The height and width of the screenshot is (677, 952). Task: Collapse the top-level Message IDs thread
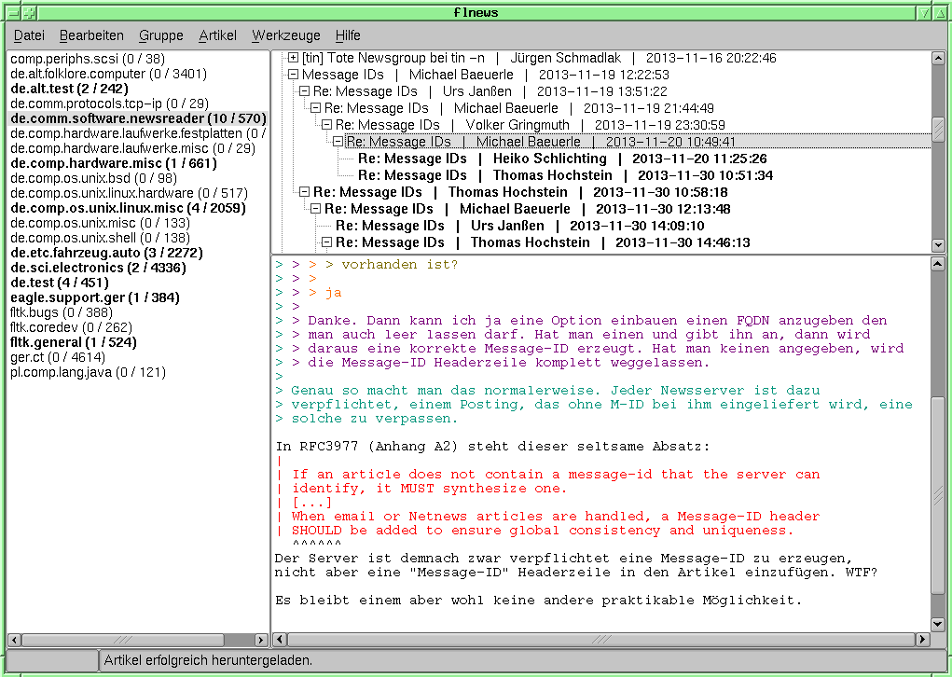pos(294,75)
